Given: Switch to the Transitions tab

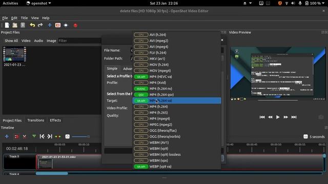Looking at the screenshot, I should pyautogui.click(x=36, y=120).
